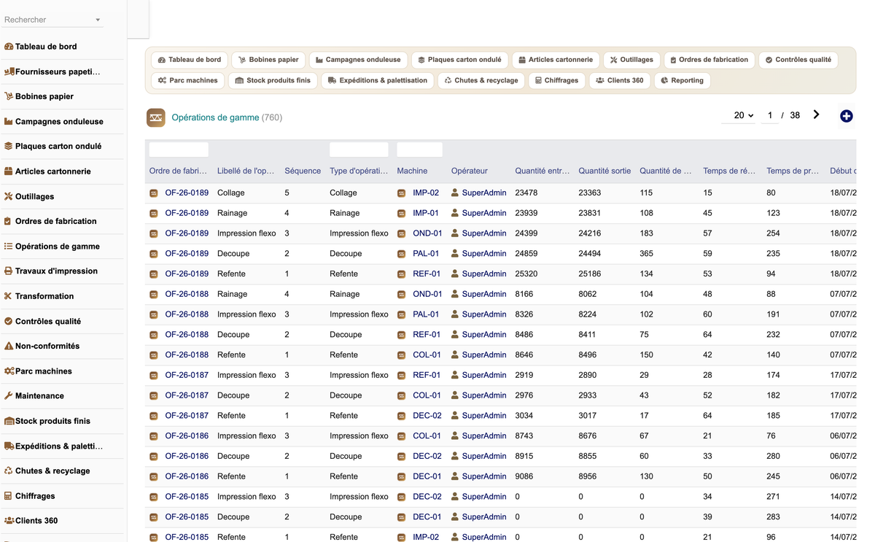Open the Rechercher dropdown
This screenshot has width=875, height=542.
(x=52, y=20)
